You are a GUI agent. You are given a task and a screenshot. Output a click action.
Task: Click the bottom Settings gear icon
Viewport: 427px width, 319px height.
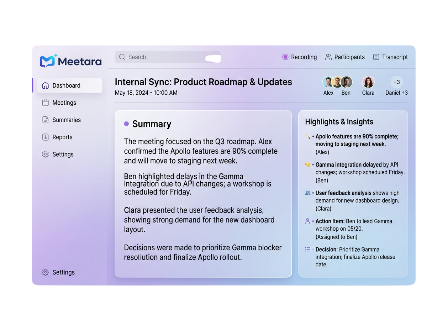click(x=45, y=272)
